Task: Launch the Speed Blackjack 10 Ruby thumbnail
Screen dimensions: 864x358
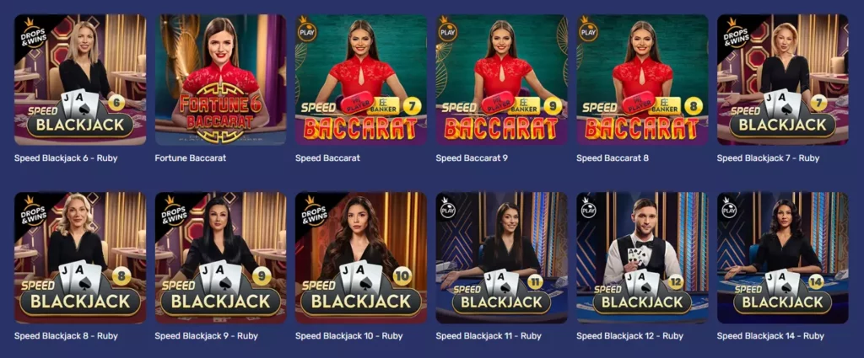Action: 361,258
